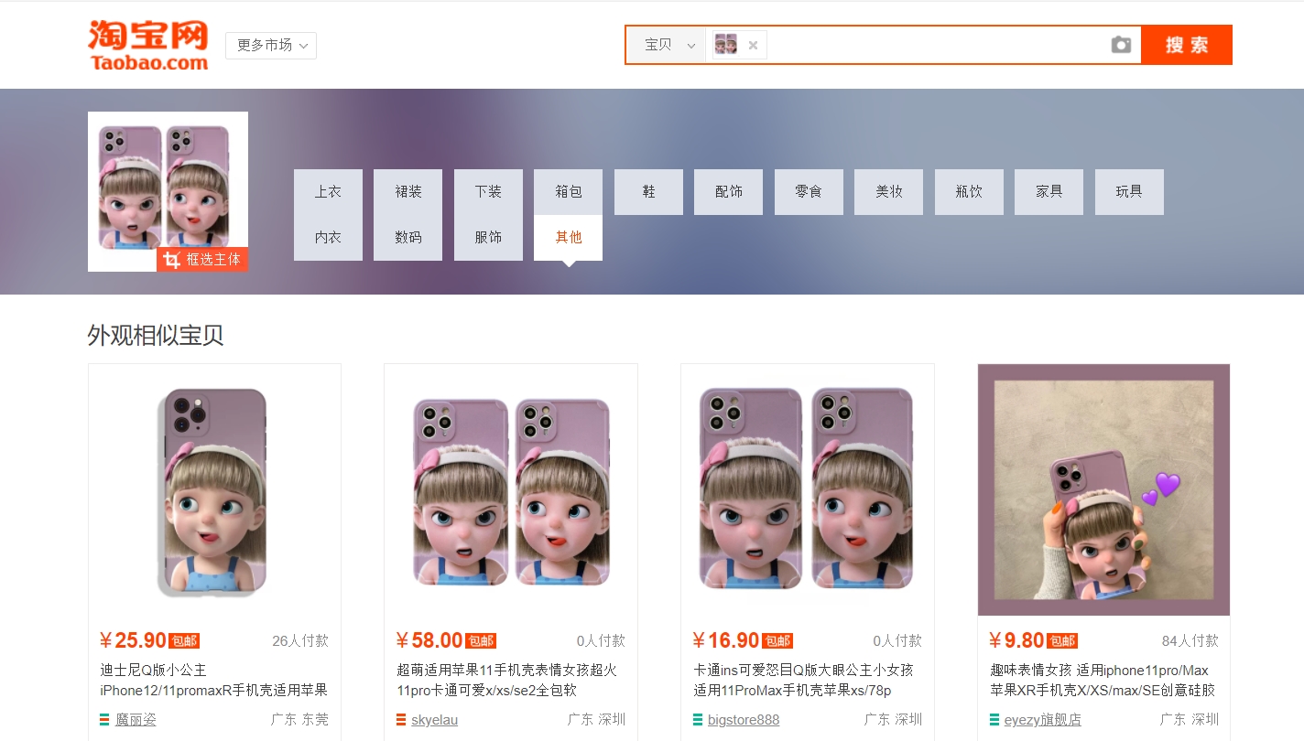Click the ¥9.80 price text
Screen dimensions: 1304x741
pyautogui.click(x=1017, y=640)
